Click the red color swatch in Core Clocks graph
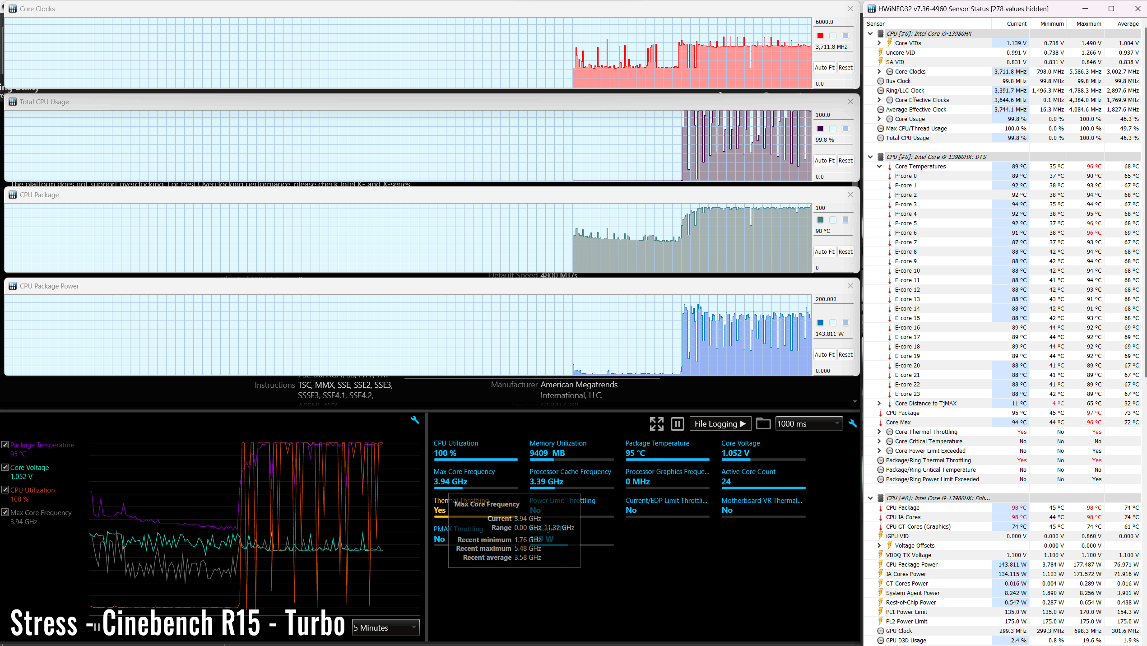1147x646 pixels. tap(820, 36)
